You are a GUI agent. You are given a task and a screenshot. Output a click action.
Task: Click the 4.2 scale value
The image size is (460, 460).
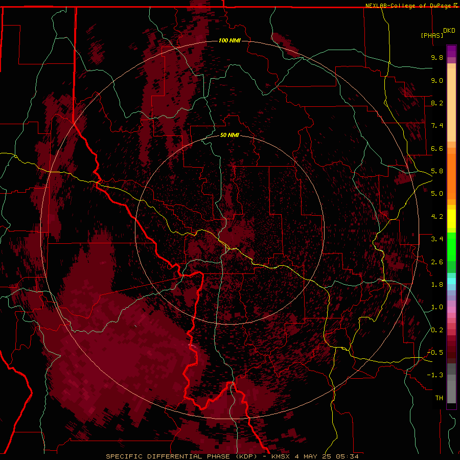[x=437, y=217]
